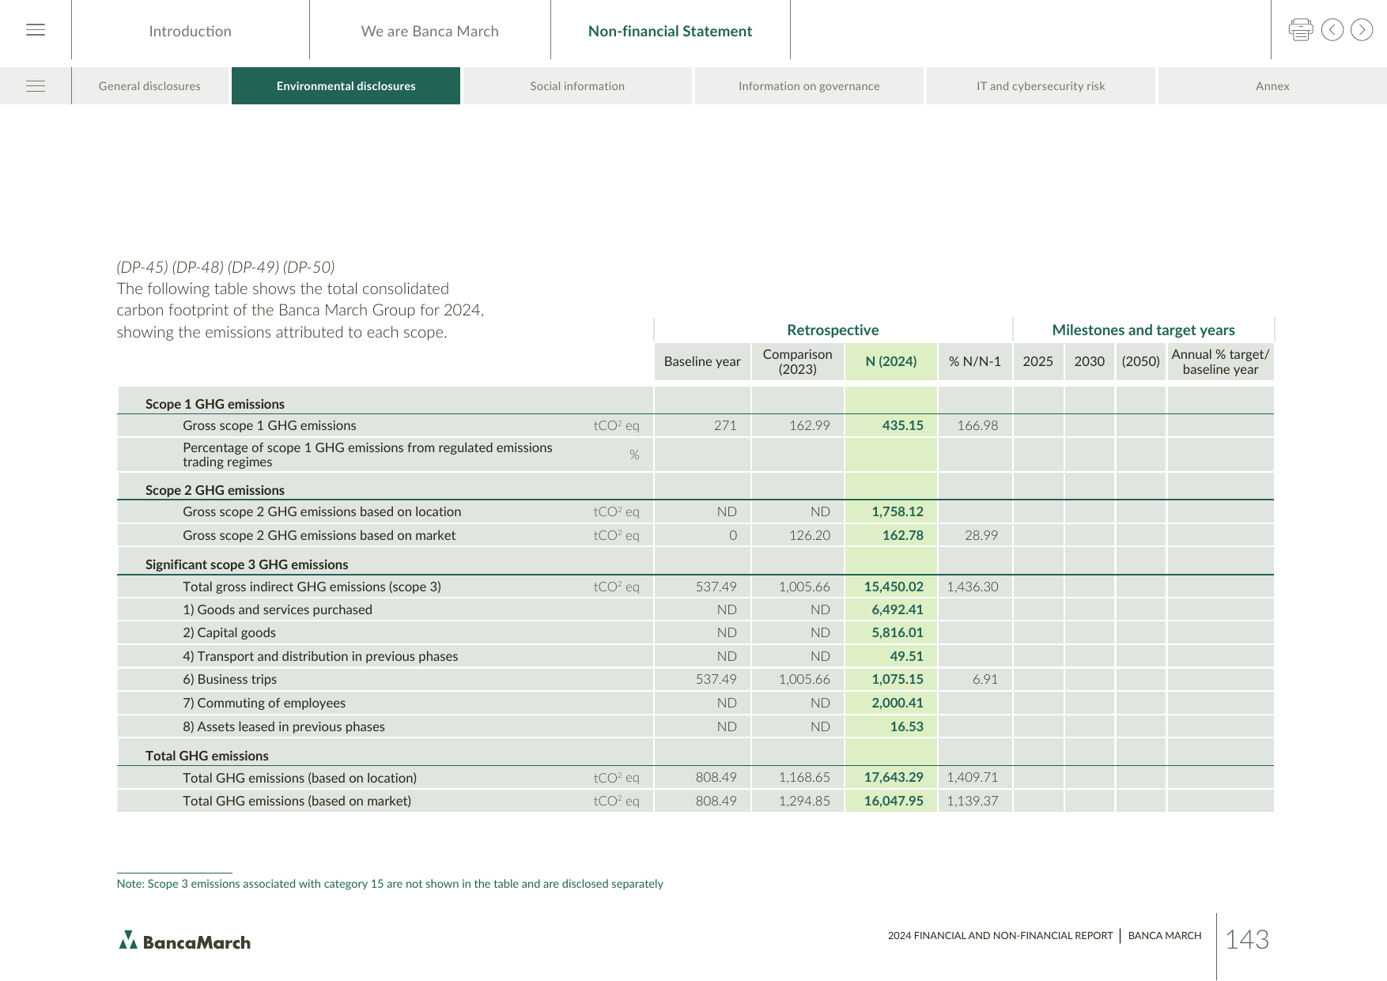This screenshot has width=1387, height=981.
Task: Click the Business trips row label
Action: 230,679
